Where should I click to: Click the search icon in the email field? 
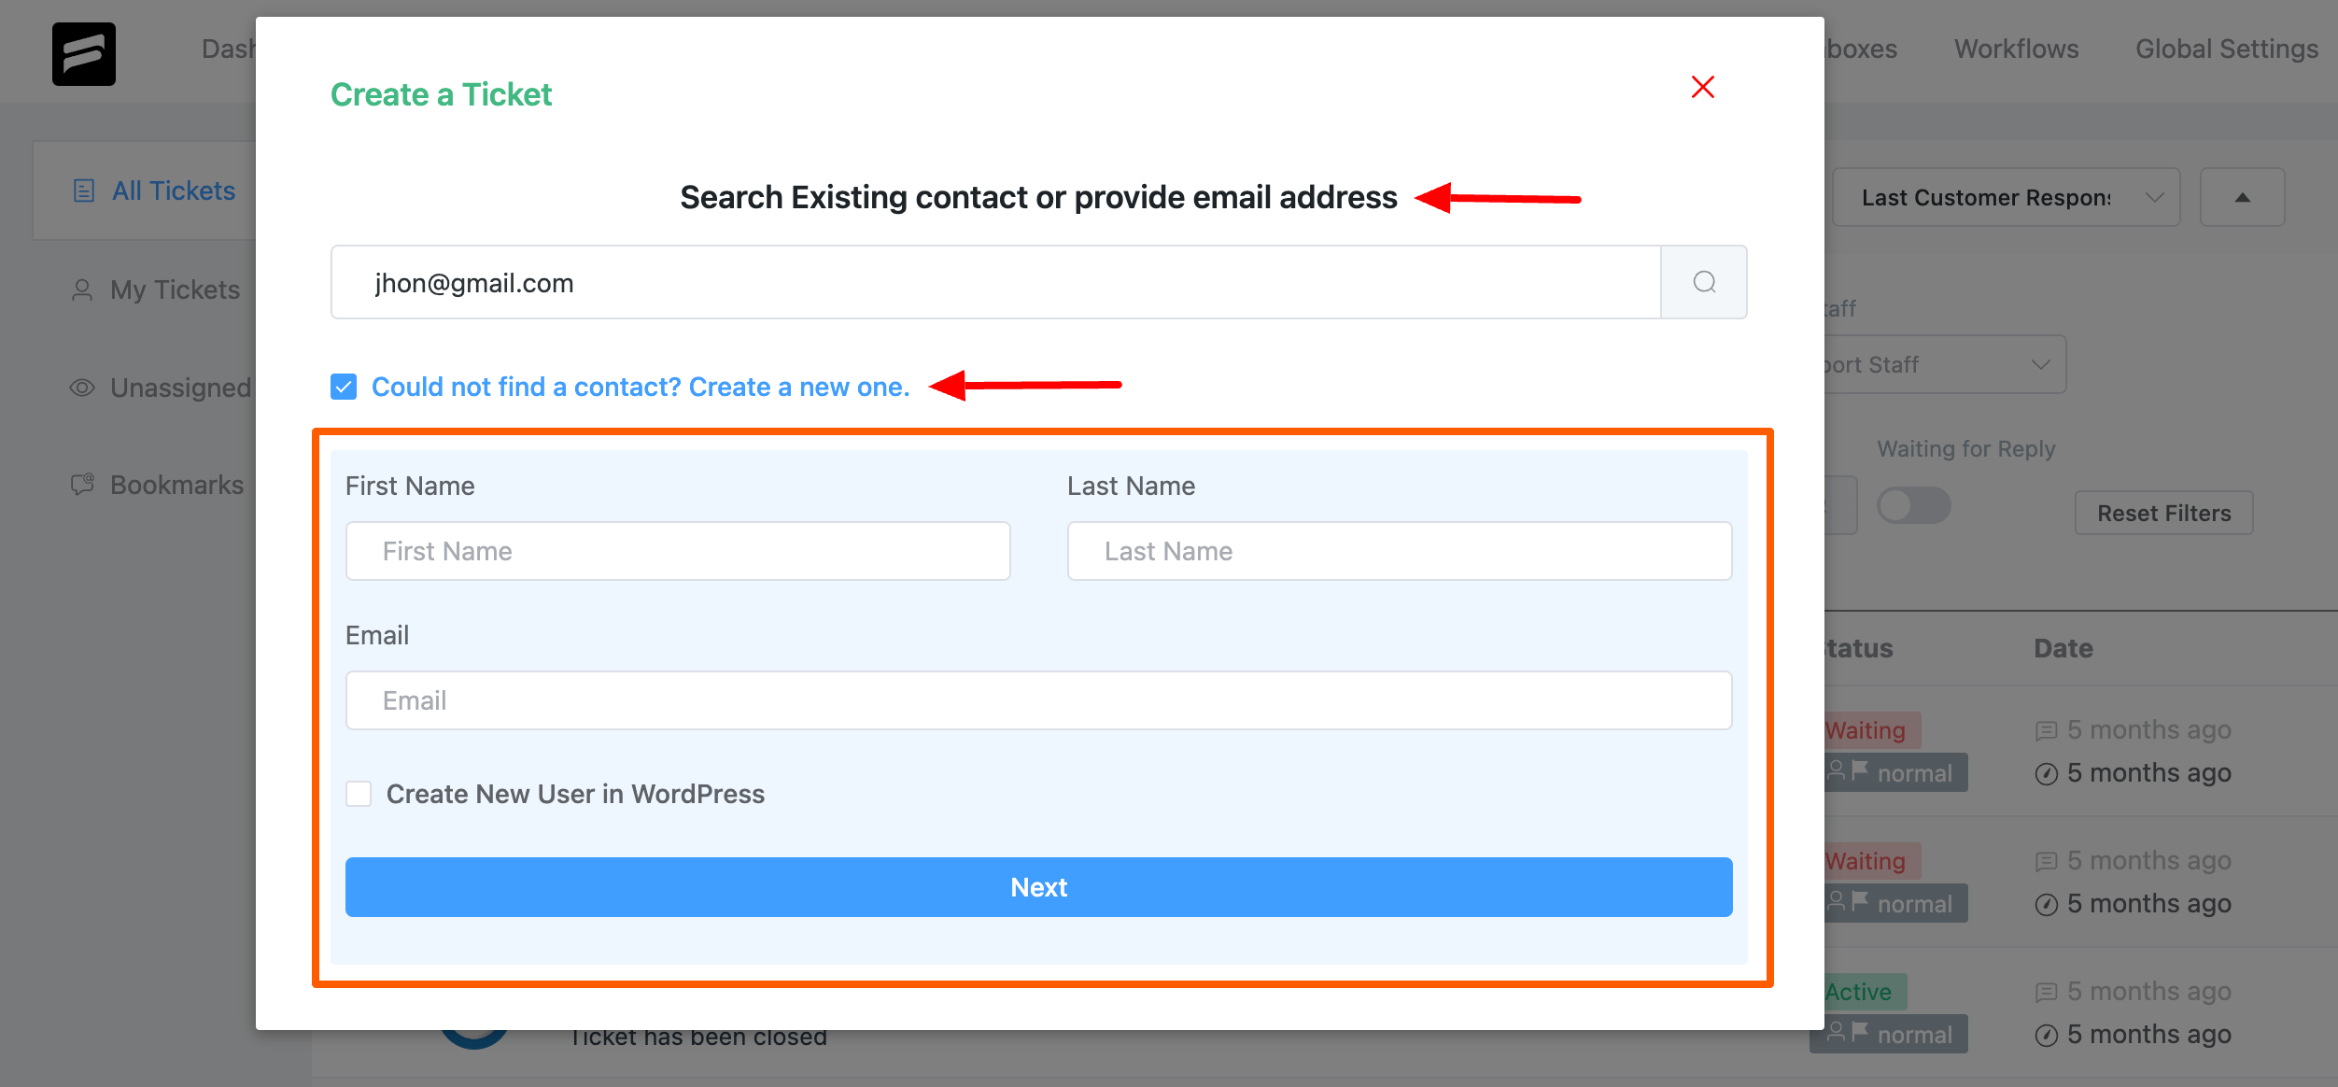tap(1704, 282)
